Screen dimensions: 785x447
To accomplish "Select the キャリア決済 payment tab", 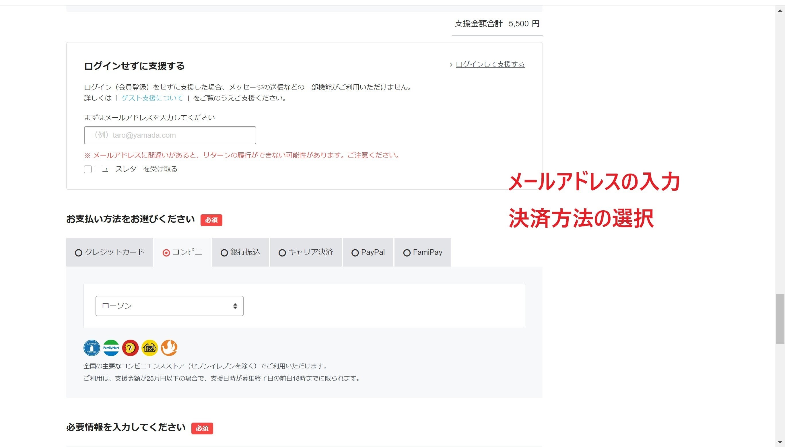I will (x=306, y=252).
